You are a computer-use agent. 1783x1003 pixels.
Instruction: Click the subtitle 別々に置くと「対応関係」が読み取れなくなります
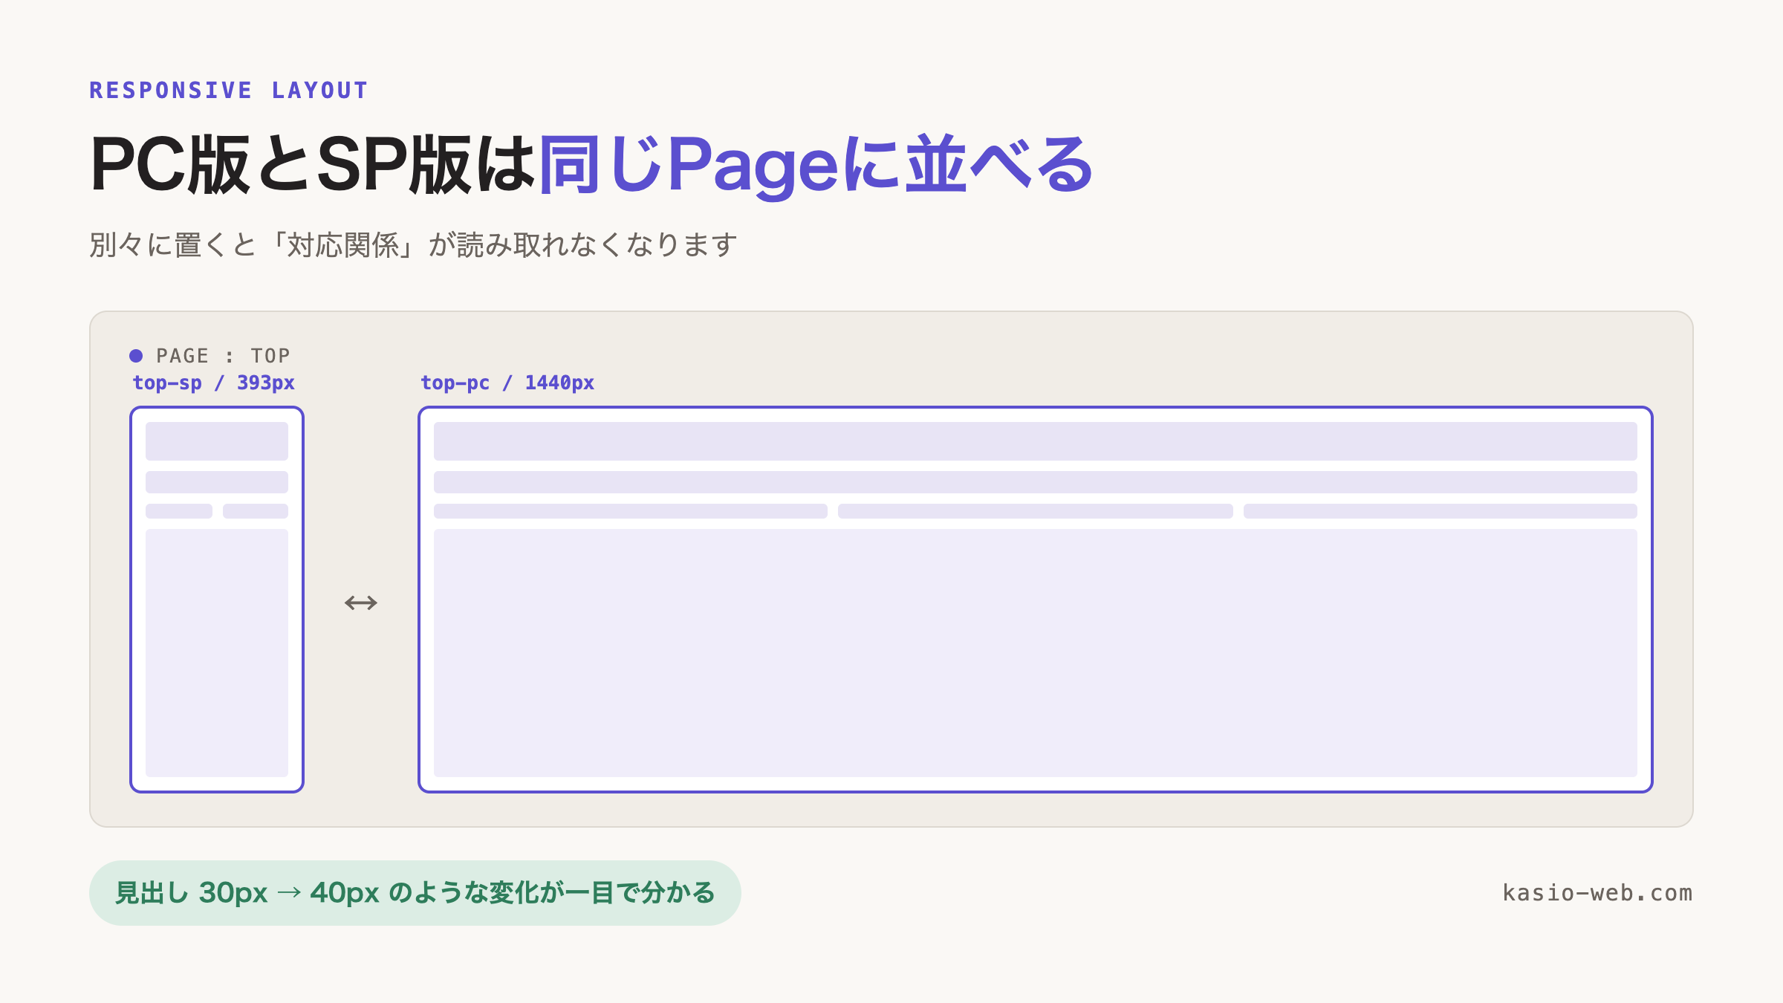pos(413,244)
